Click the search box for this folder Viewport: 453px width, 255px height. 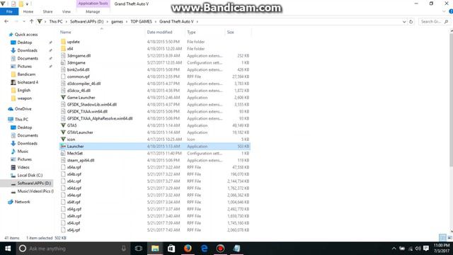pyautogui.click(x=434, y=22)
